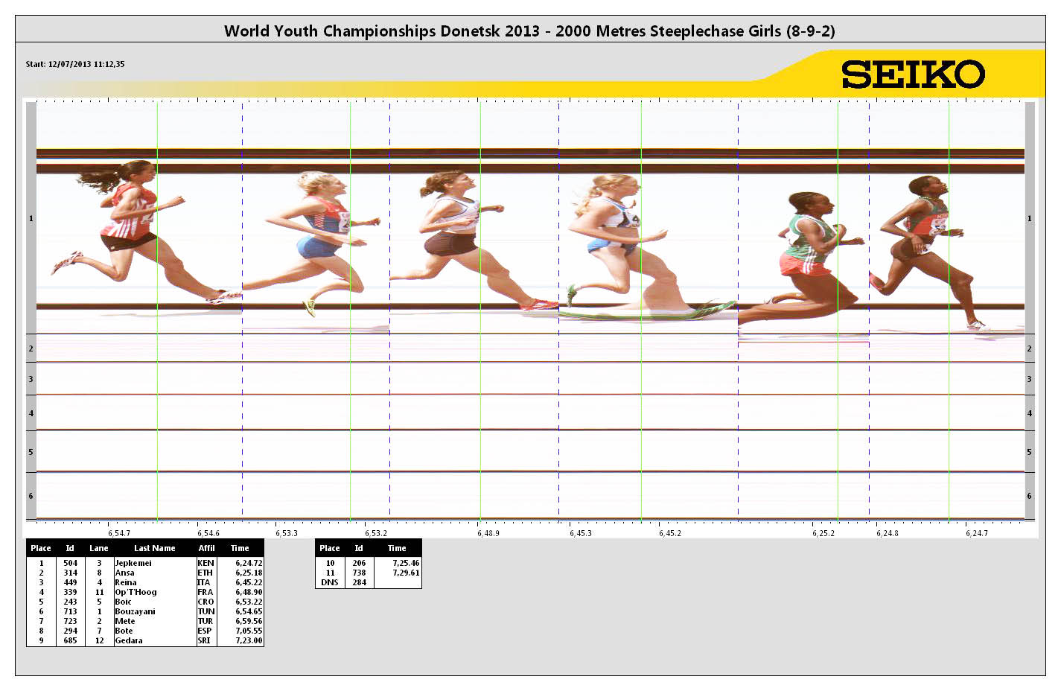Click the Last Name column header
This screenshot has width=1061, height=691.
click(154, 548)
